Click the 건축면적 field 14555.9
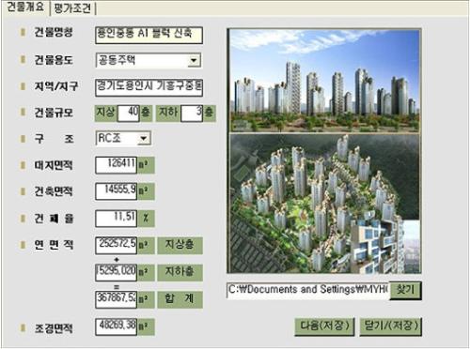This screenshot has height=349, width=470. pyautogui.click(x=116, y=191)
